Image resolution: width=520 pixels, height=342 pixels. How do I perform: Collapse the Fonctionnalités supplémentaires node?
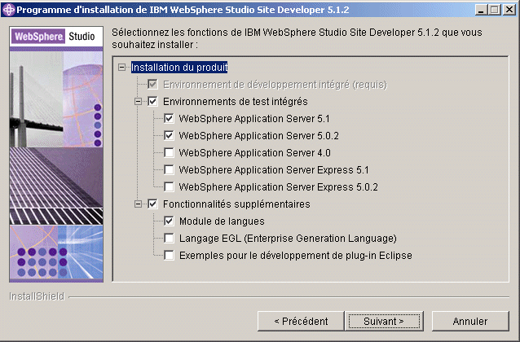(138, 204)
